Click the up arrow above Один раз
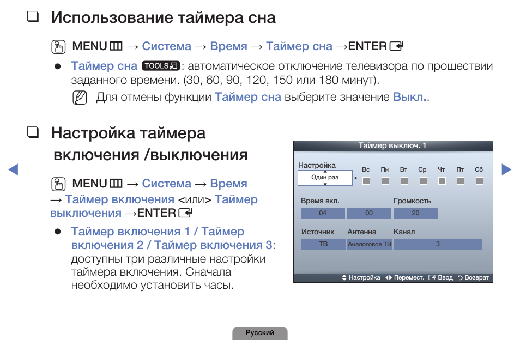 pyautogui.click(x=325, y=170)
